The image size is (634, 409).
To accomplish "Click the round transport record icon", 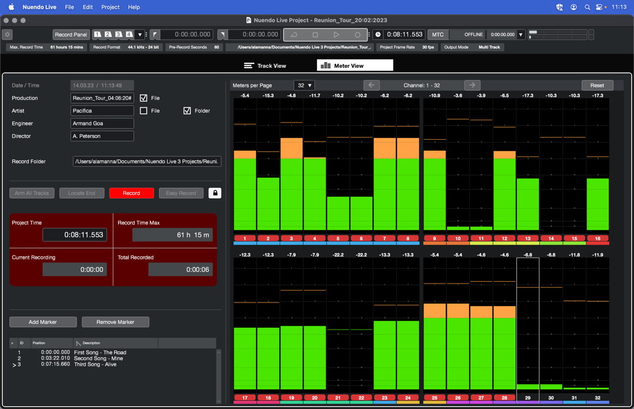I will pos(357,35).
